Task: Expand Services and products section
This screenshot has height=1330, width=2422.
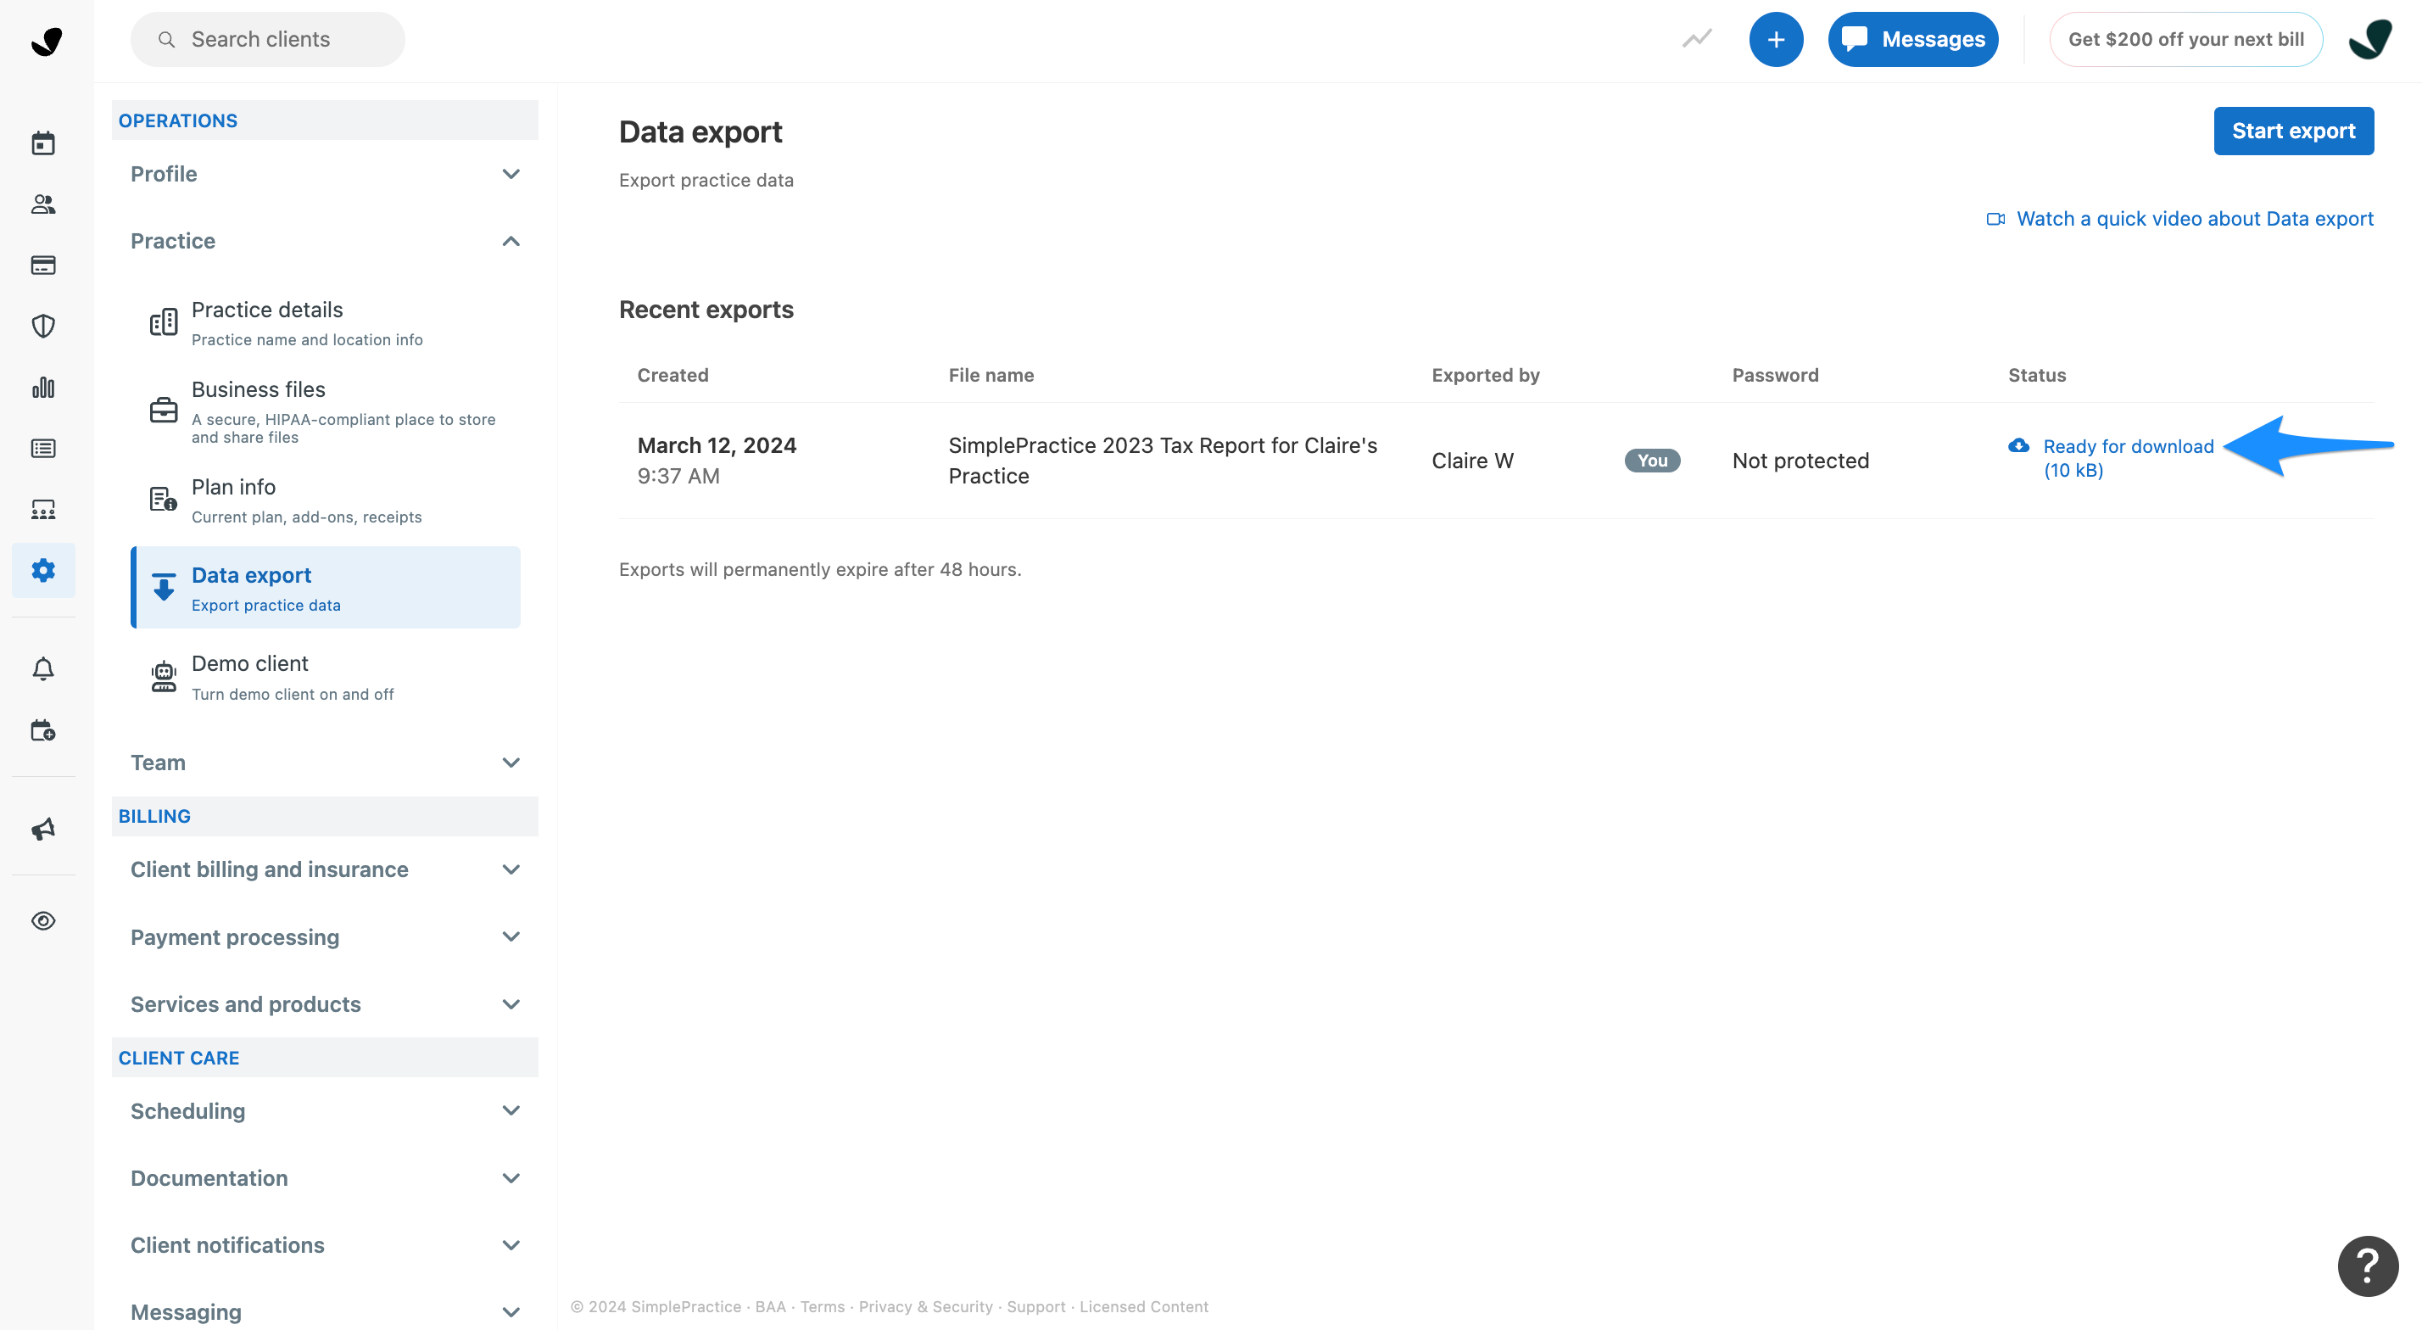Action: pyautogui.click(x=326, y=1003)
